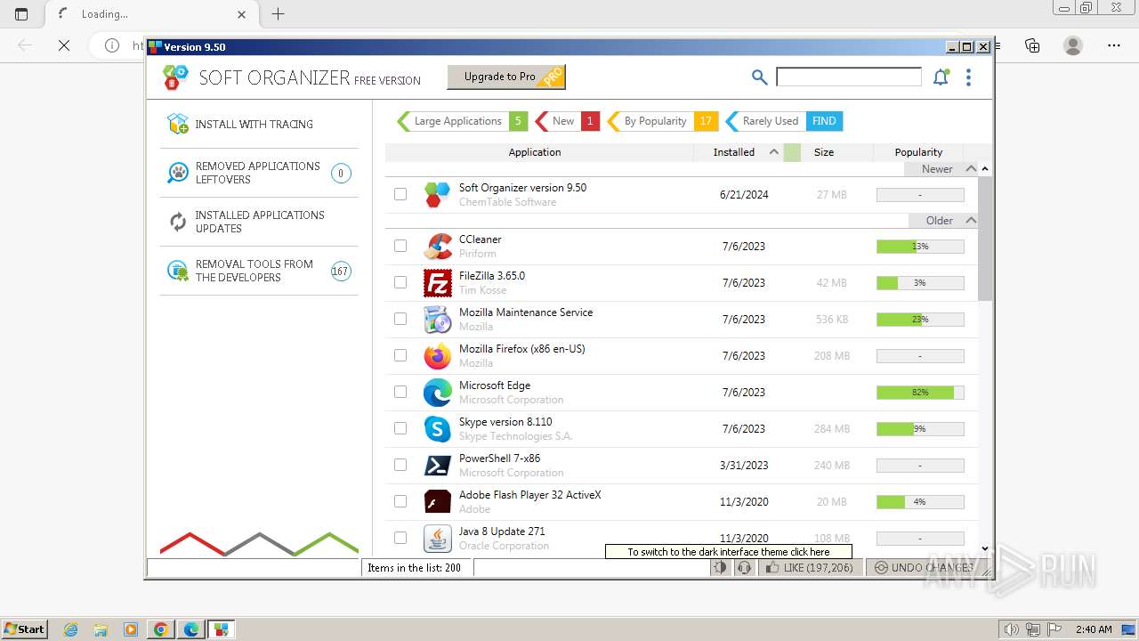The height and width of the screenshot is (641, 1139).
Task: Click the stop loading button in Edge
Action: coord(64,45)
